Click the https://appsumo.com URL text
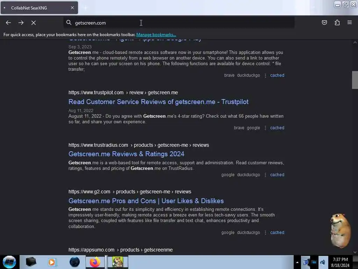358x269 pixels. [x=91, y=250]
